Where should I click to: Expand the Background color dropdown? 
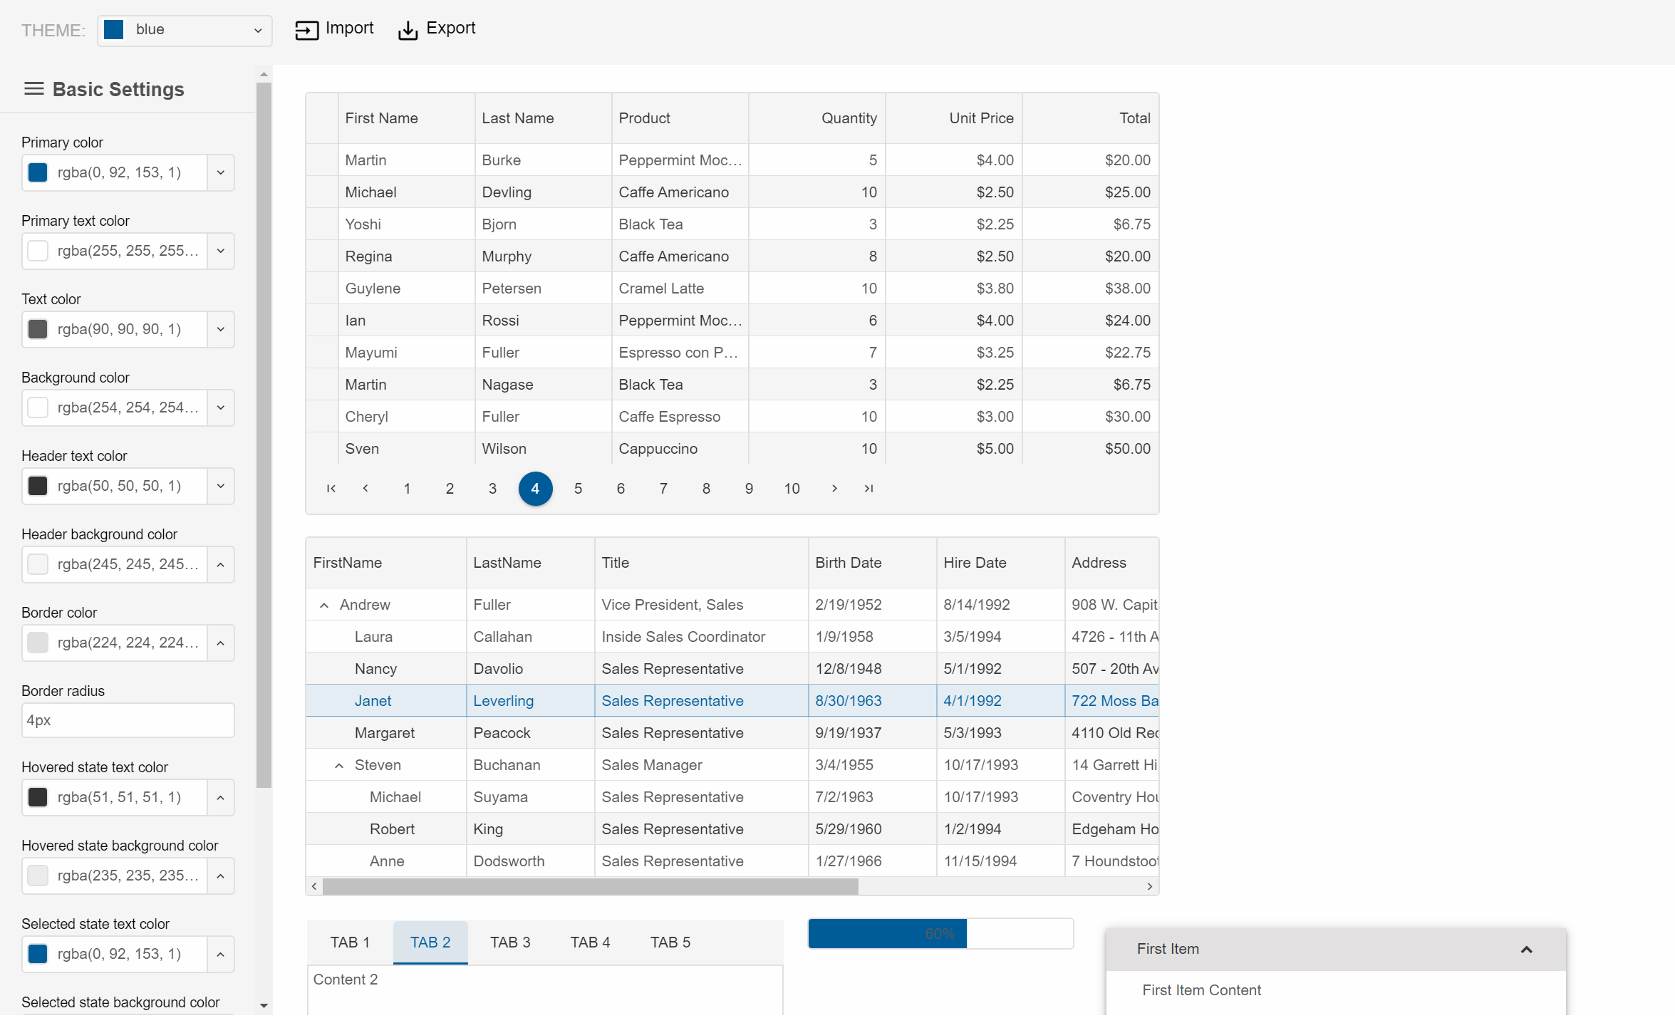[x=220, y=407]
